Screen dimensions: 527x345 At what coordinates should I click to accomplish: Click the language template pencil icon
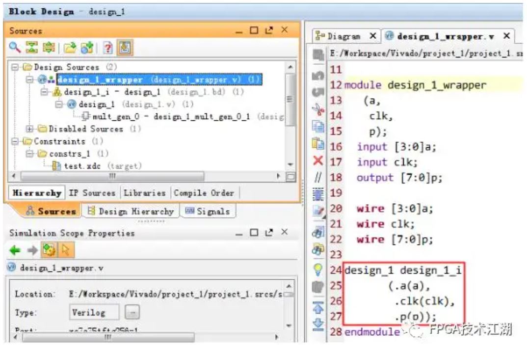[318, 212]
